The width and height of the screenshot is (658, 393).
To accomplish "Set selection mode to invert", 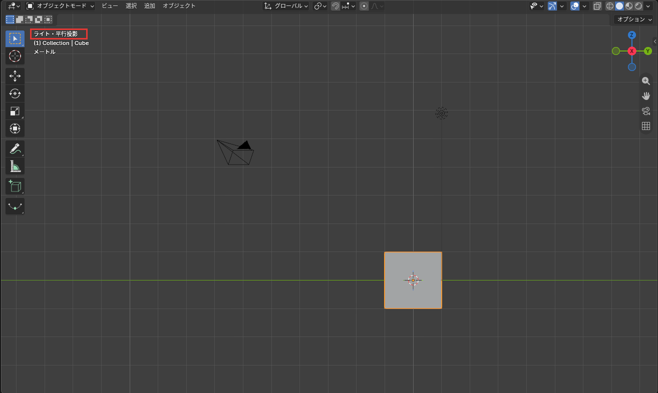I will tap(39, 19).
